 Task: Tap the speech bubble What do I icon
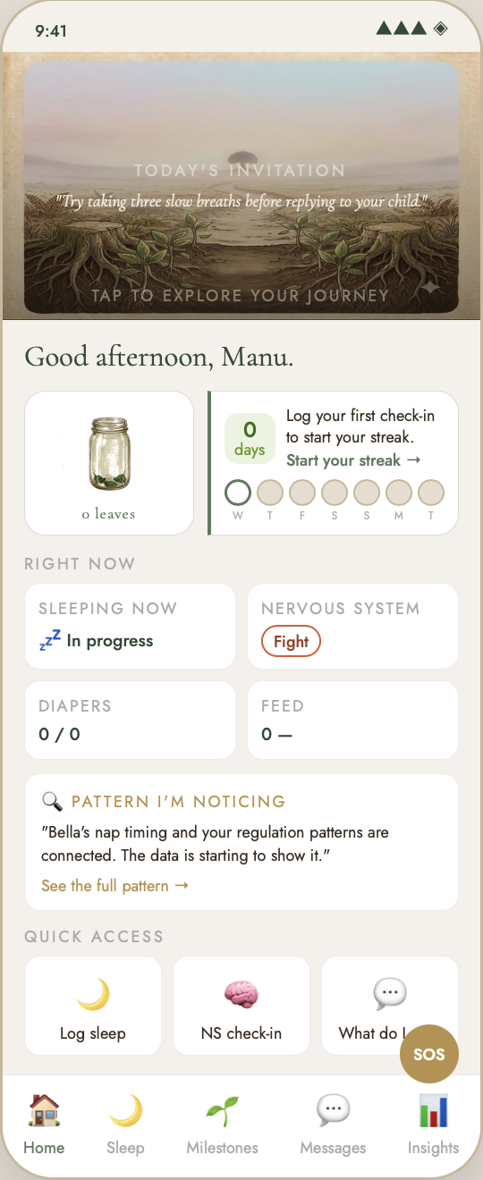pyautogui.click(x=390, y=994)
